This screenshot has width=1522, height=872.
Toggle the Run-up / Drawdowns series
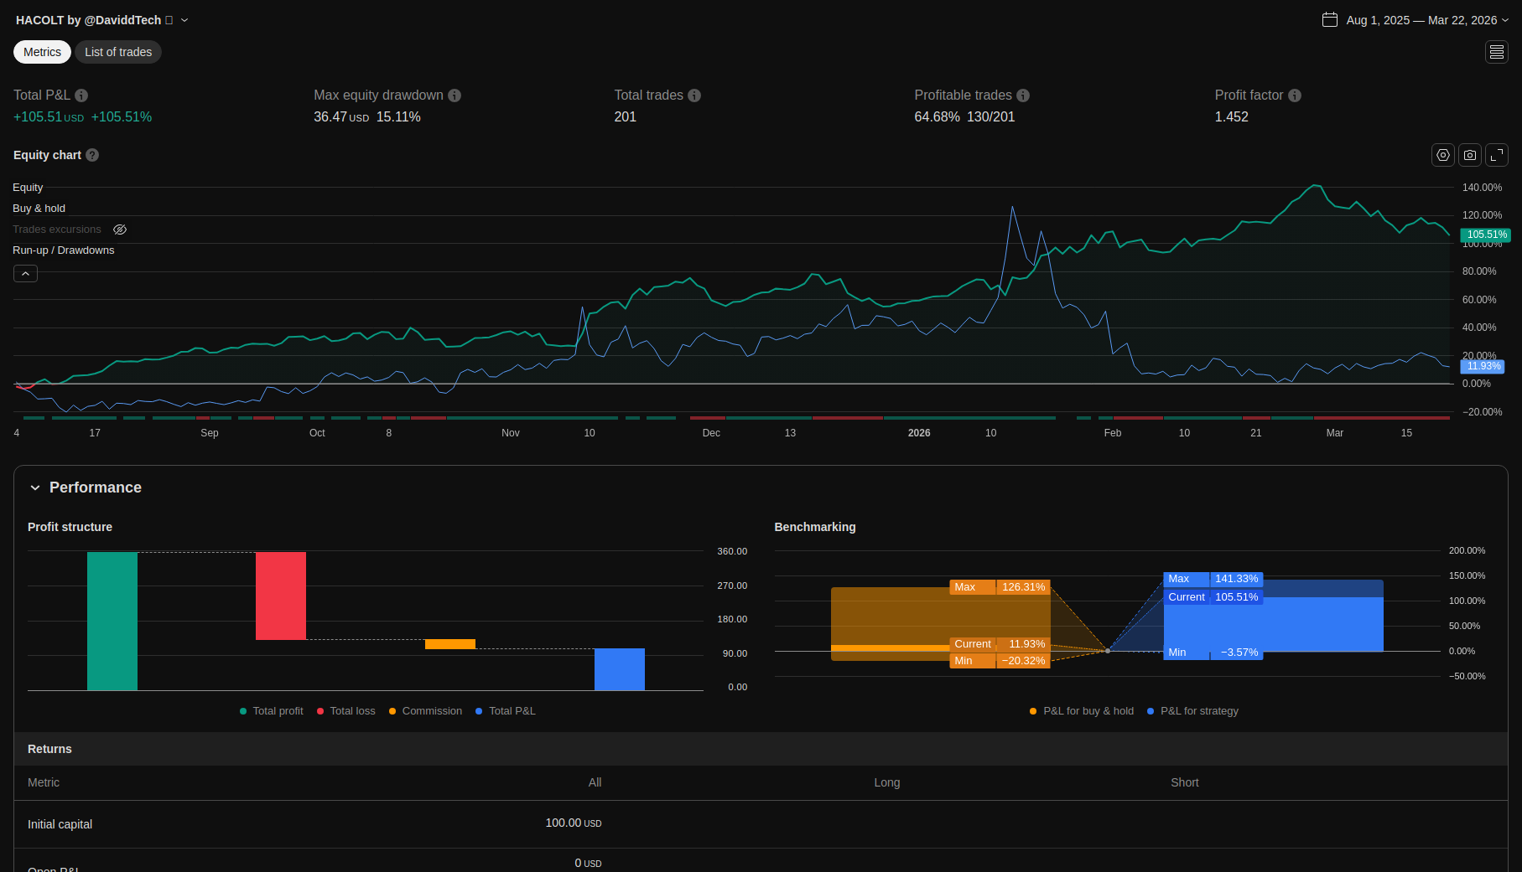[63, 250]
